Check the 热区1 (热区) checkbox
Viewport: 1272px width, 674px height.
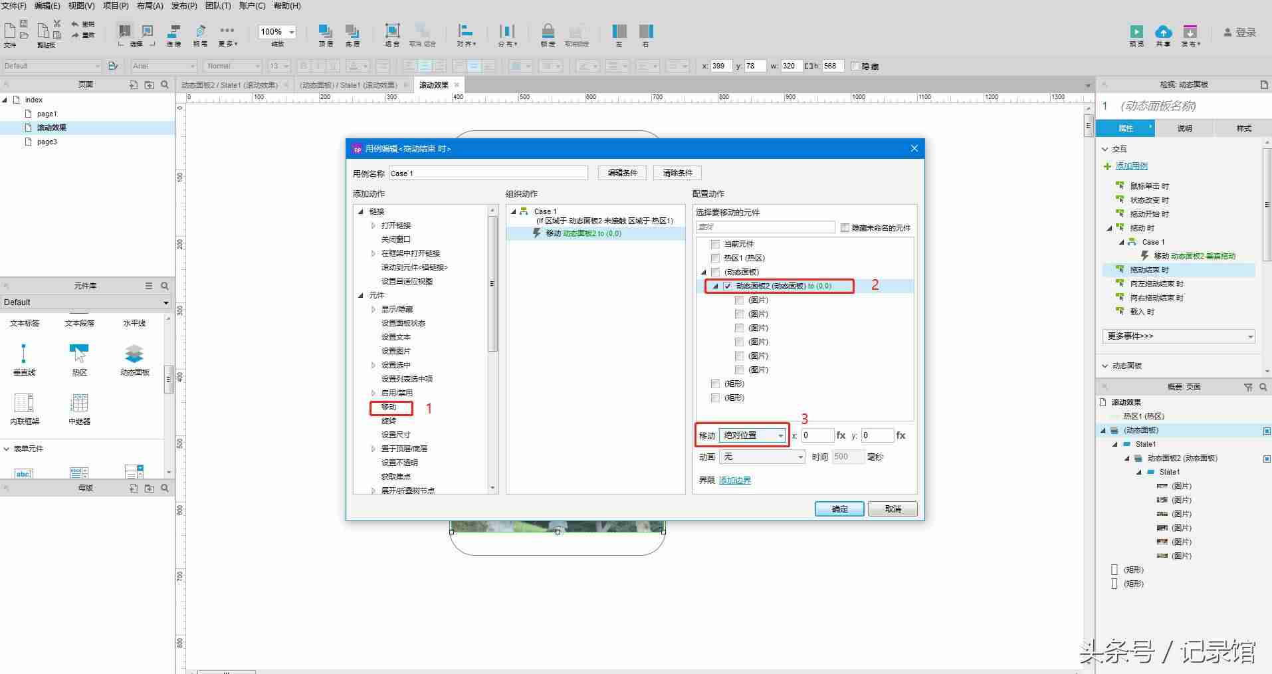coord(715,258)
